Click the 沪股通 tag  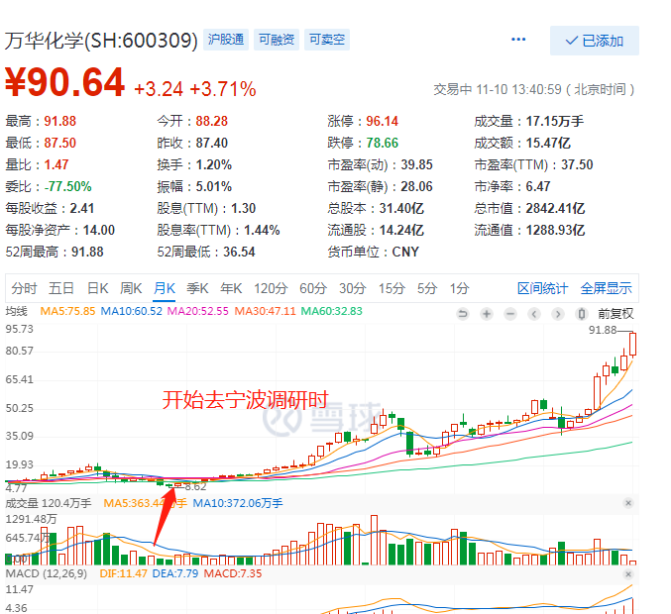click(225, 40)
